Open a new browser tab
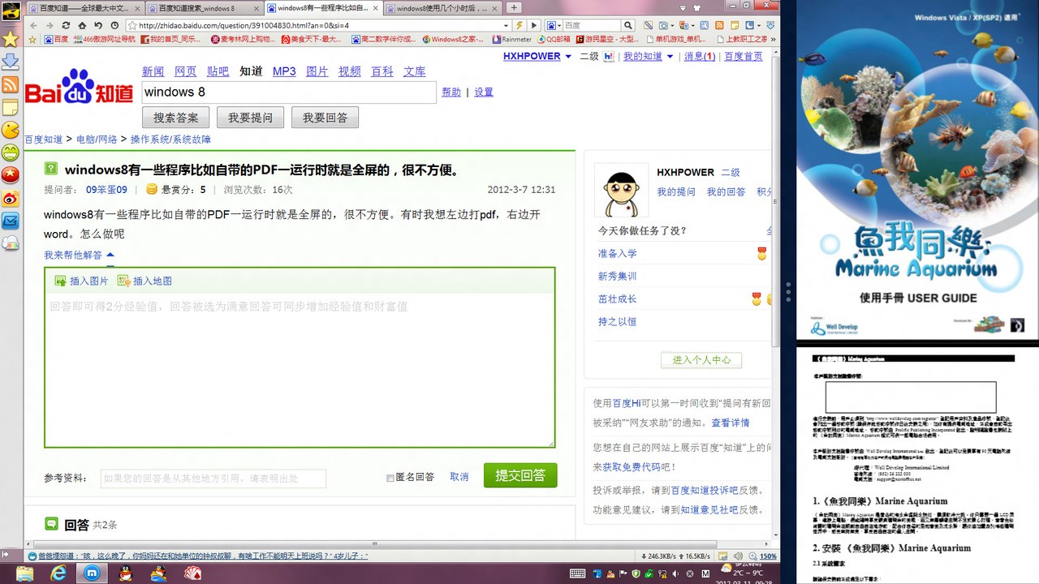The width and height of the screenshot is (1039, 584). point(514,7)
